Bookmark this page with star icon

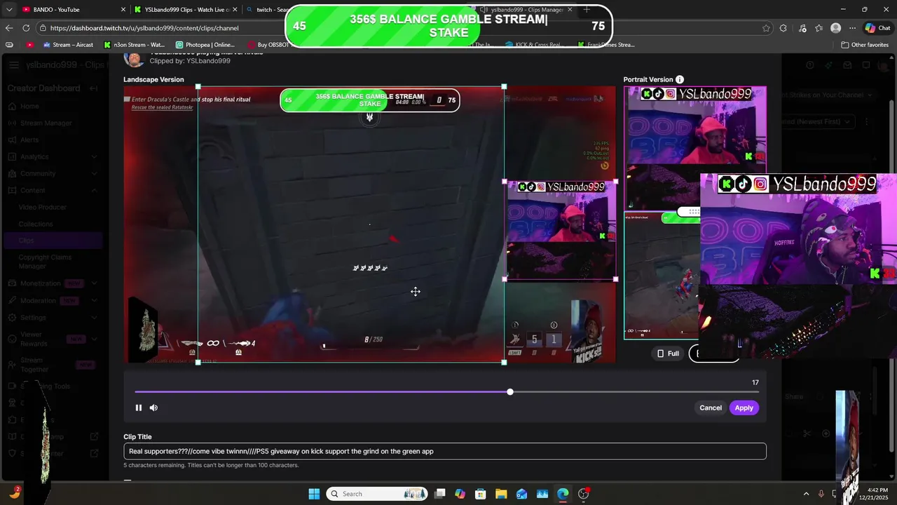pyautogui.click(x=766, y=28)
